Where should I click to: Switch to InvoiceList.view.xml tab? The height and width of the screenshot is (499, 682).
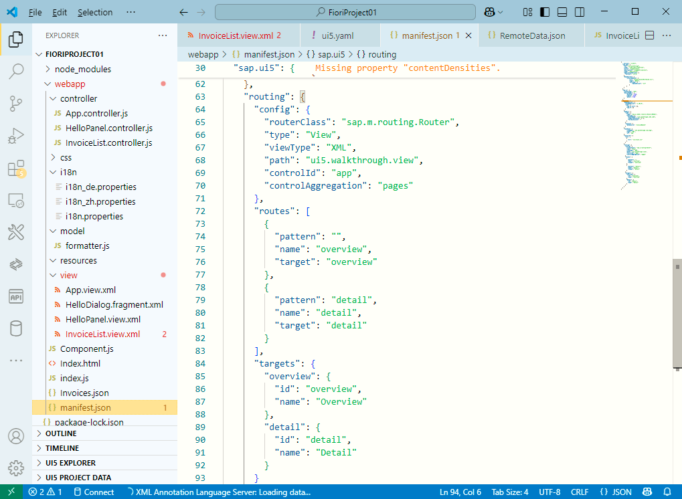click(x=238, y=35)
